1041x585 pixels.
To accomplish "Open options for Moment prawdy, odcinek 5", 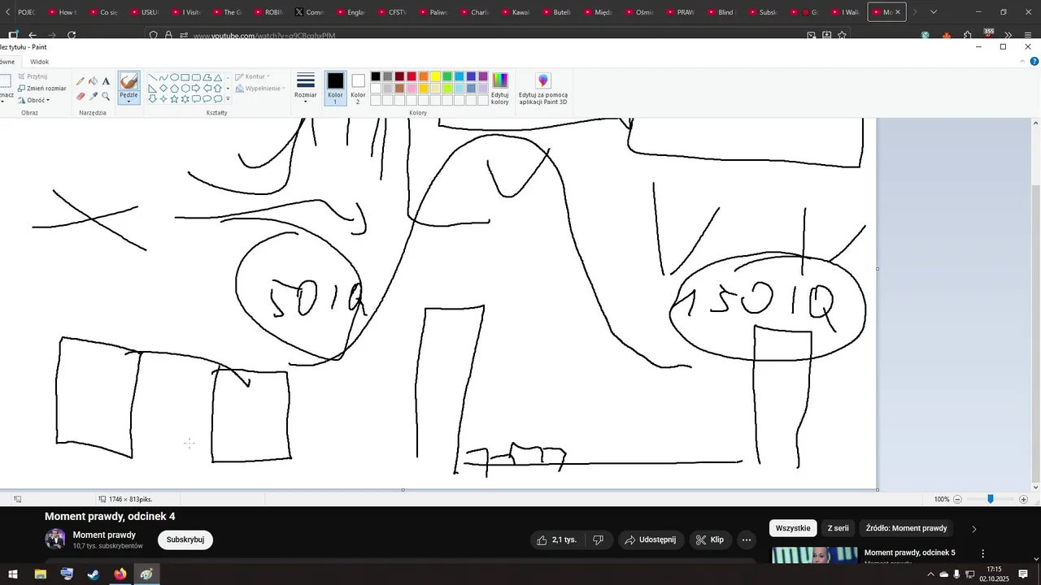I will (x=982, y=553).
